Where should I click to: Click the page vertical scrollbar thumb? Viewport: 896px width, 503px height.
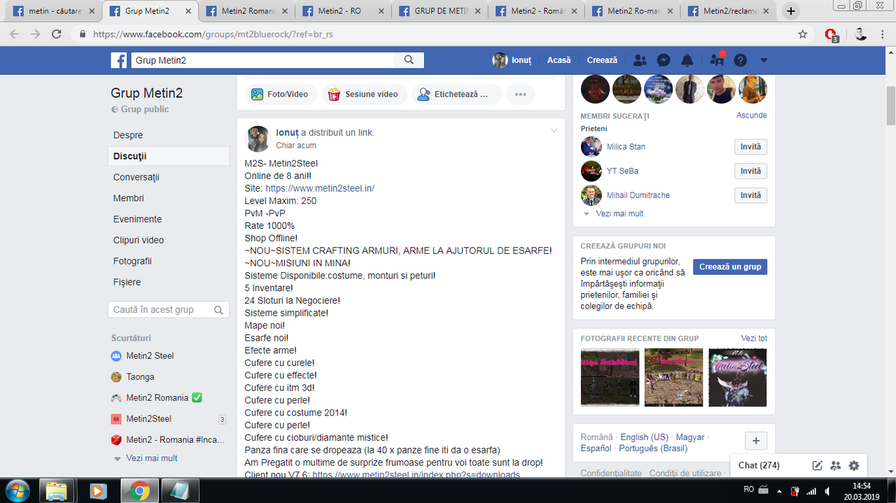click(x=890, y=106)
